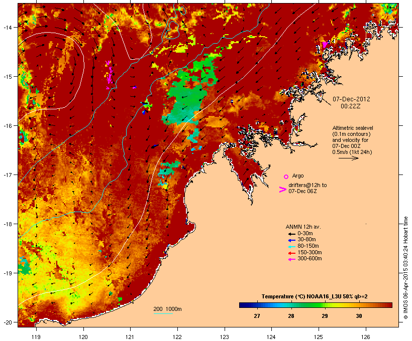Click the '07-Dec 06Z' drifter legend line
The width and height of the screenshot is (412, 341).
click(x=302, y=191)
